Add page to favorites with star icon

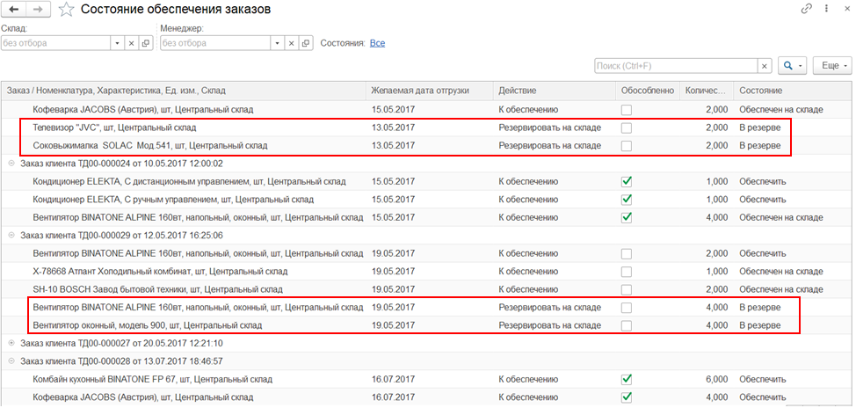67,10
